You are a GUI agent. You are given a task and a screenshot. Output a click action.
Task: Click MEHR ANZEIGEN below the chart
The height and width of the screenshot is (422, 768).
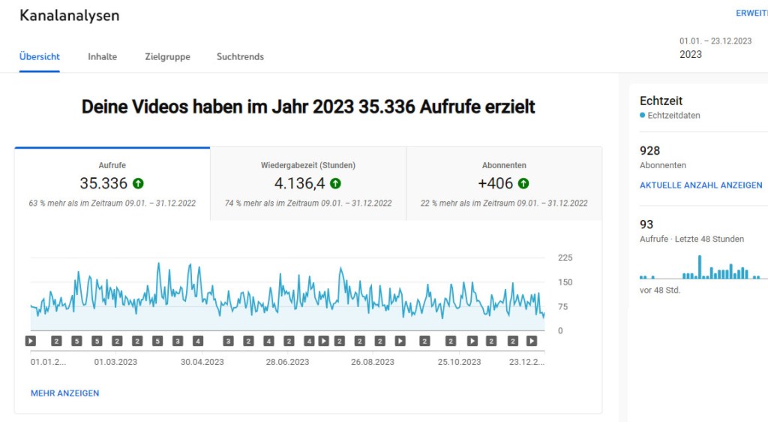(x=64, y=393)
